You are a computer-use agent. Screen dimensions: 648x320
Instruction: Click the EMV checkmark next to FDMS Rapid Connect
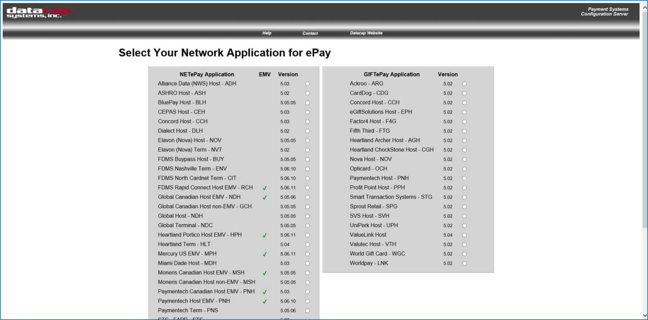pos(265,188)
